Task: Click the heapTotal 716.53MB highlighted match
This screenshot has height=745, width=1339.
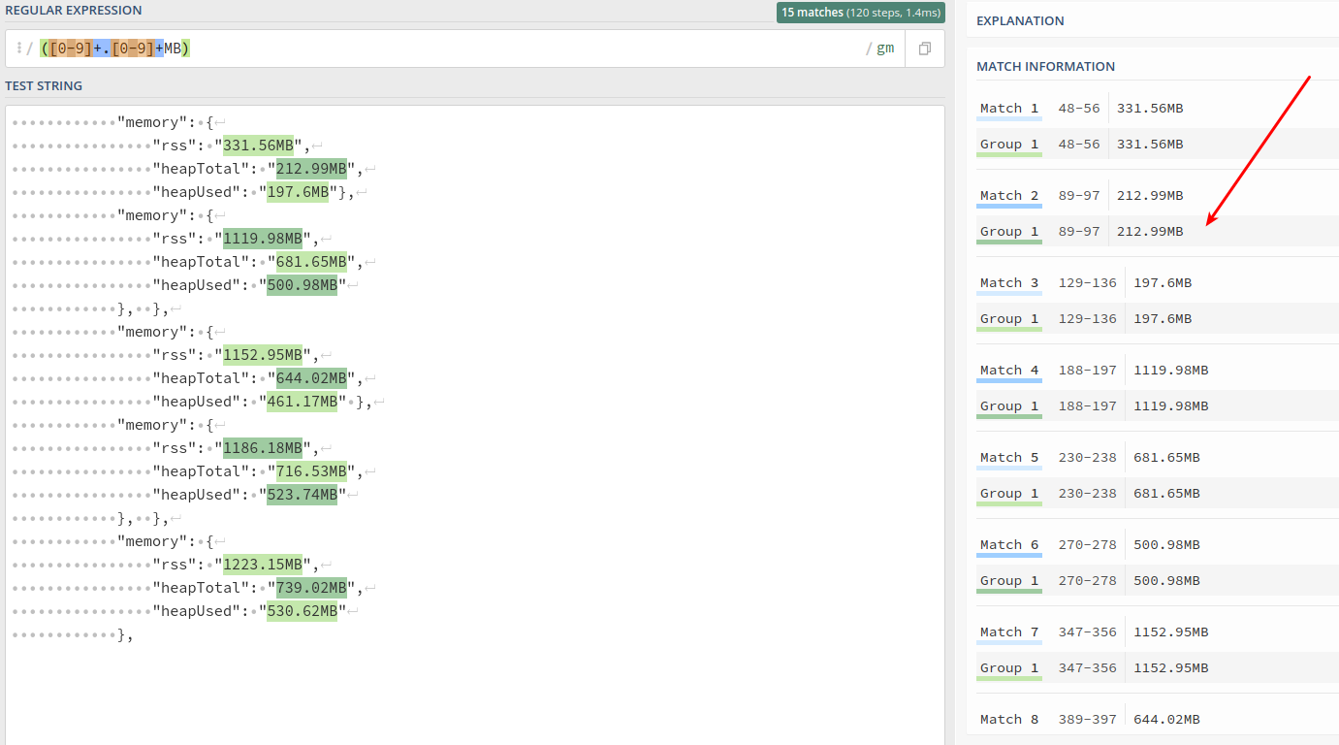Action: tap(310, 471)
